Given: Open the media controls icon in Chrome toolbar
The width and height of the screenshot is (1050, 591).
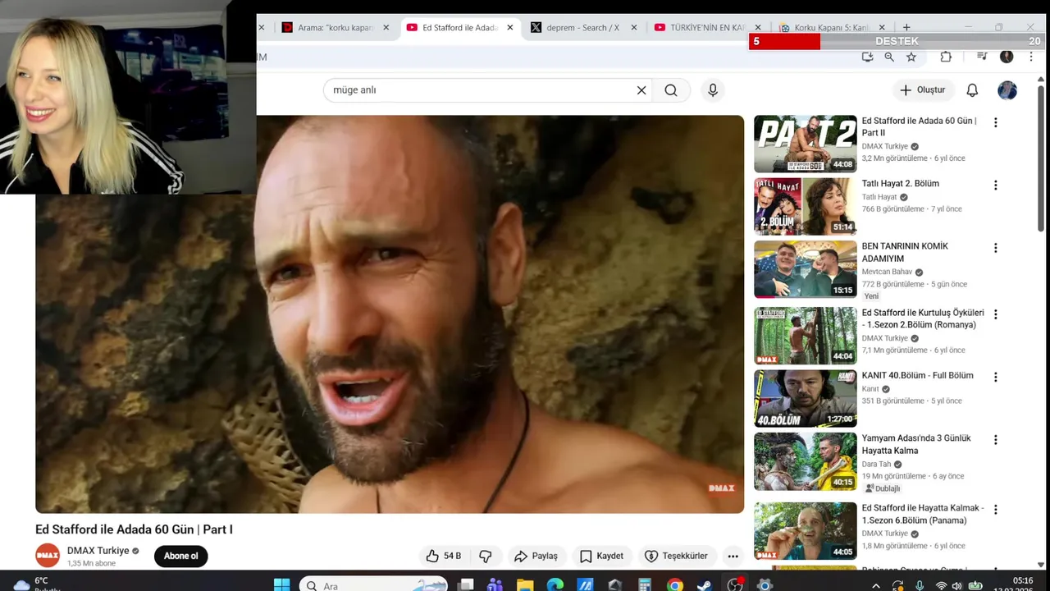Looking at the screenshot, I should 982,57.
